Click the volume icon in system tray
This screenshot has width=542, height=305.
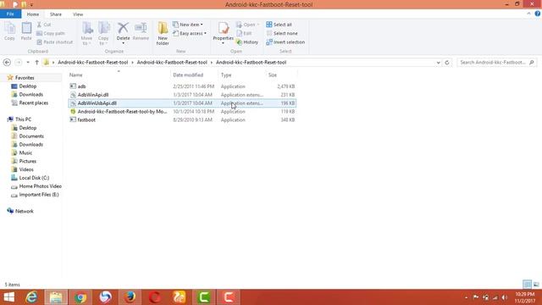point(505,297)
